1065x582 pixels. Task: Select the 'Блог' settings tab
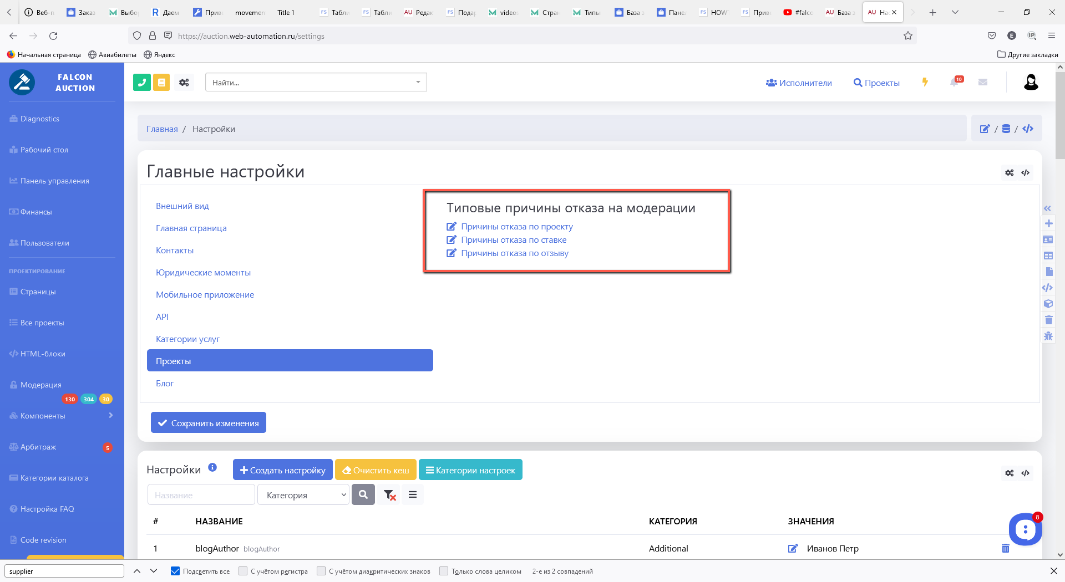[x=165, y=384]
